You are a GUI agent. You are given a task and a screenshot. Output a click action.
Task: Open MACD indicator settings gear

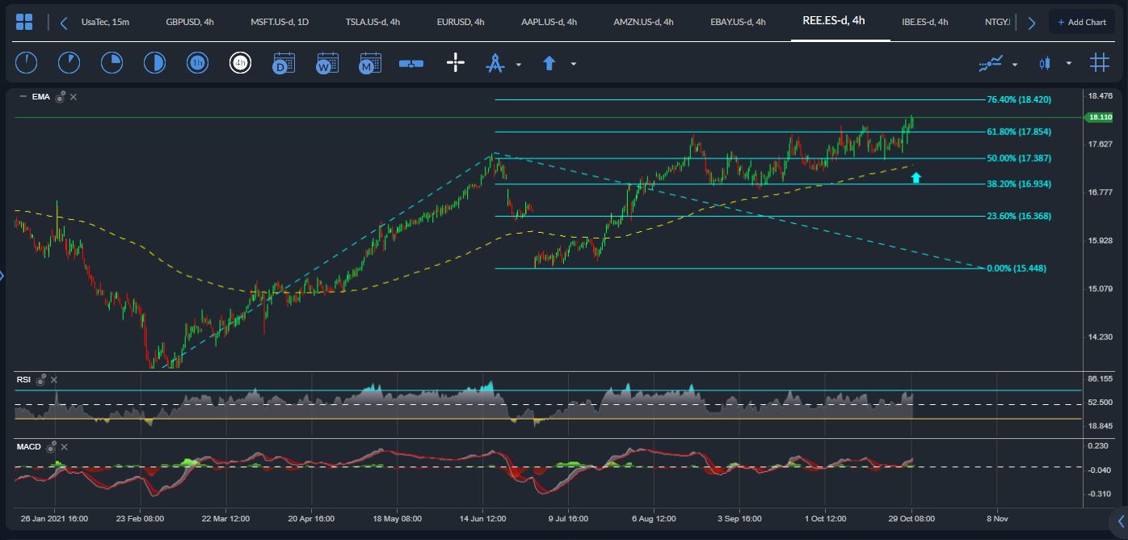[52, 446]
